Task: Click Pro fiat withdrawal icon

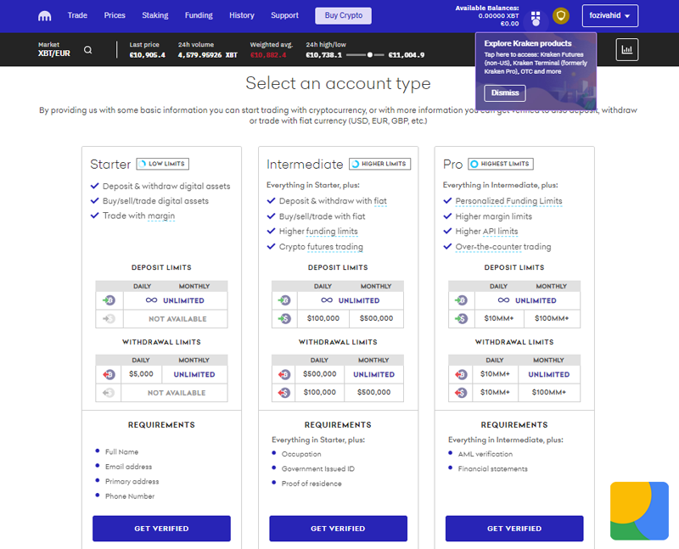Action: (x=461, y=393)
